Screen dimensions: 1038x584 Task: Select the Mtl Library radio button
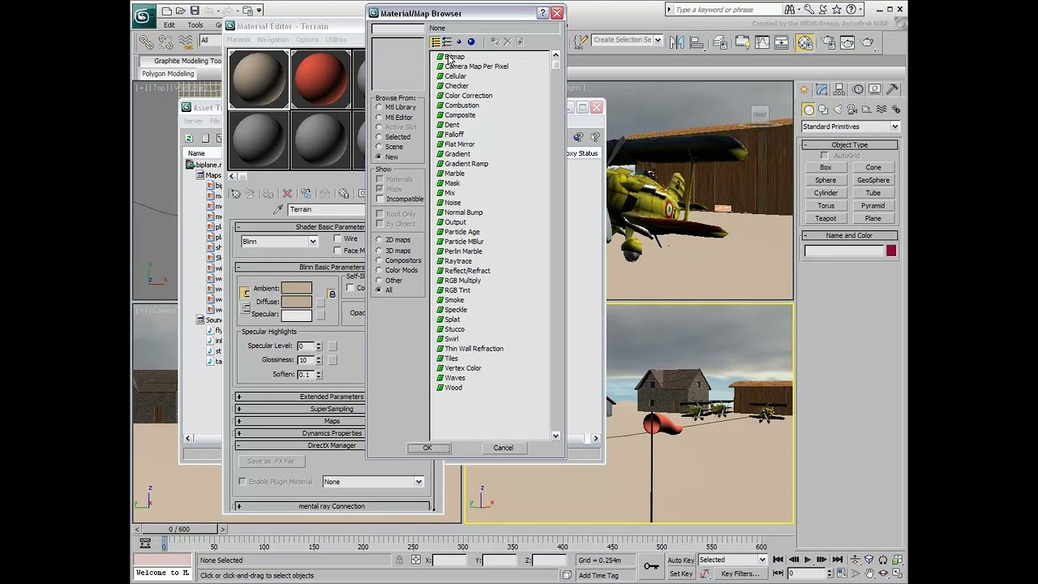(x=379, y=108)
